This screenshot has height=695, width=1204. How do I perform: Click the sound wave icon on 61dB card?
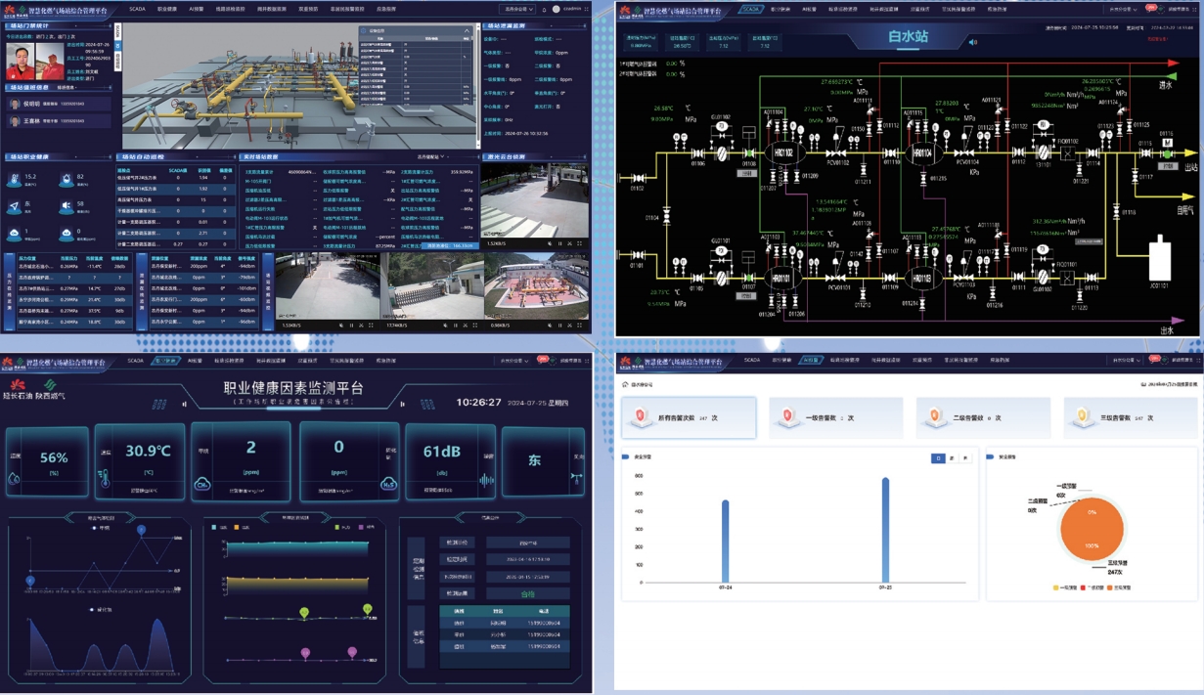click(x=485, y=481)
